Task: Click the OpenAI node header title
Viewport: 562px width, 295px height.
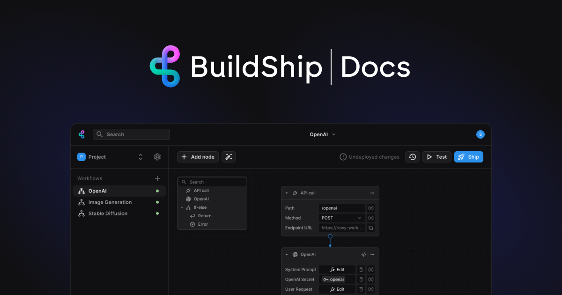Action: (308, 255)
